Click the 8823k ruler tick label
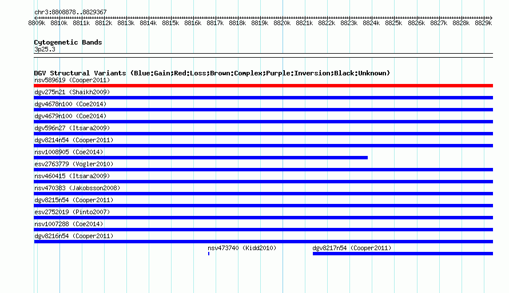Image resolution: width=509 pixels, height=293 pixels. click(x=349, y=23)
